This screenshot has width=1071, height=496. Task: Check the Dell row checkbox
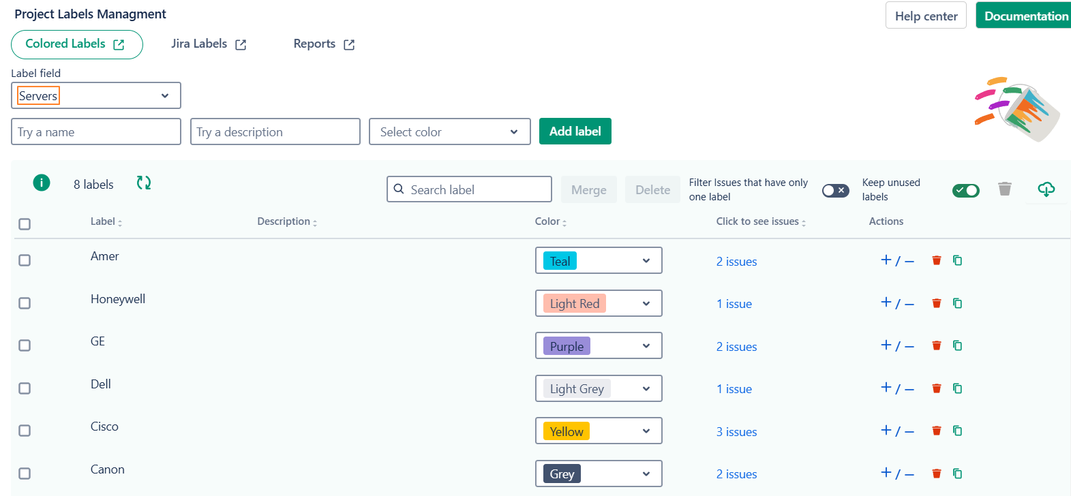[25, 388]
